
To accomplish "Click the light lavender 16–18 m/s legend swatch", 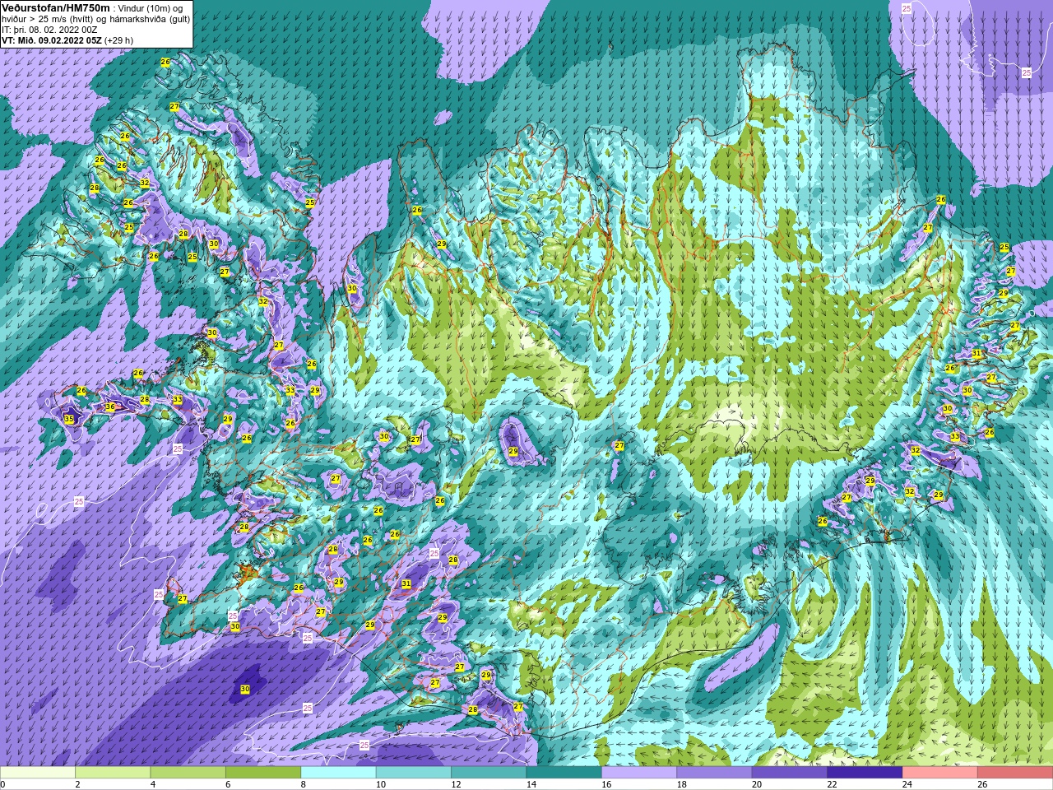I will 639,773.
